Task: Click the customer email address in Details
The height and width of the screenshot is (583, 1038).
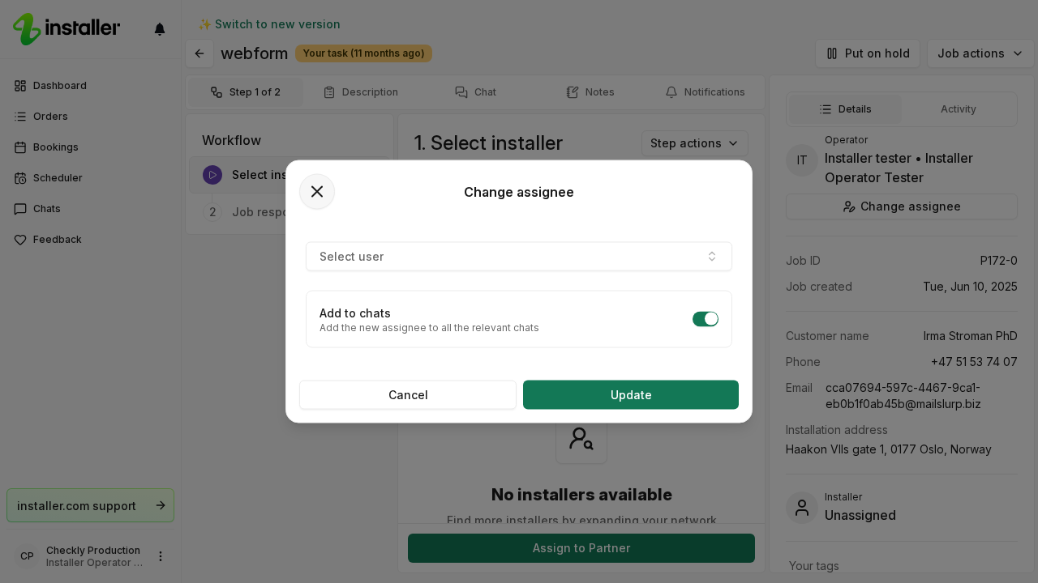Action: coord(903,396)
